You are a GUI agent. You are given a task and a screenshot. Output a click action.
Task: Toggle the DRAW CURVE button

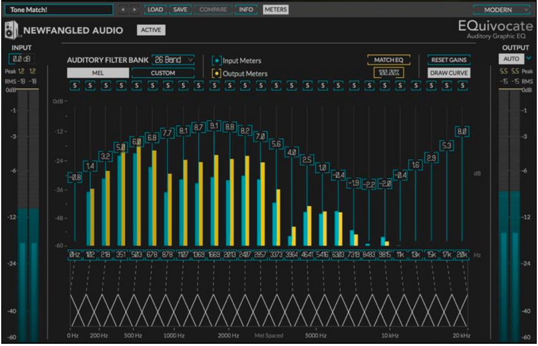449,72
